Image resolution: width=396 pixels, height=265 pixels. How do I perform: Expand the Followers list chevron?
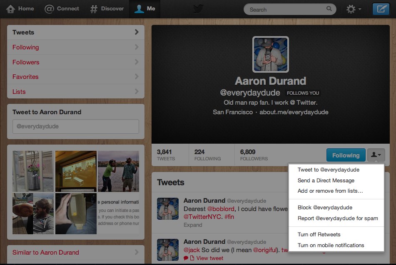[136, 62]
